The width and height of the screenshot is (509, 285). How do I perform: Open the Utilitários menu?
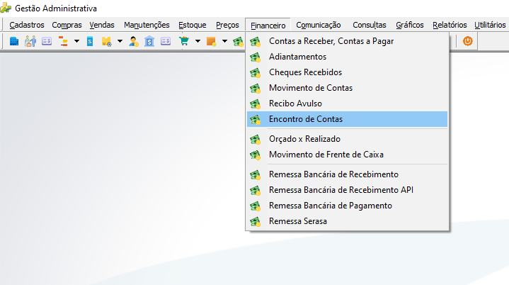pyautogui.click(x=490, y=25)
